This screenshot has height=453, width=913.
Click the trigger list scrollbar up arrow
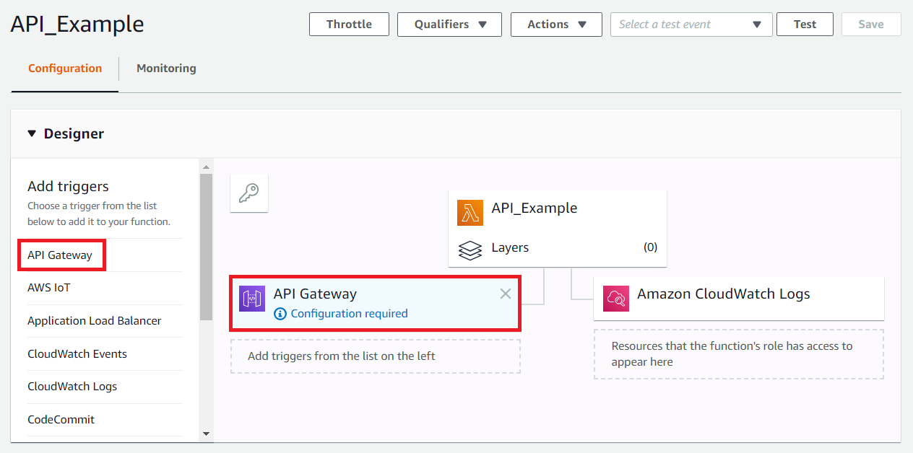point(206,167)
